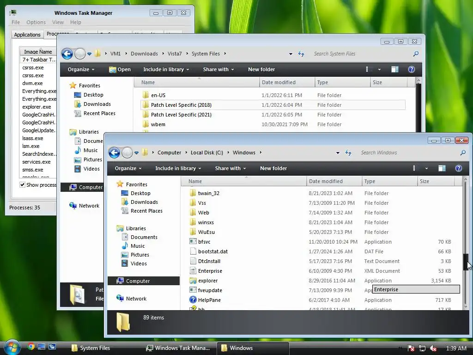The width and height of the screenshot is (473, 355).
Task: Select the HelpPane application icon
Action: 193,300
